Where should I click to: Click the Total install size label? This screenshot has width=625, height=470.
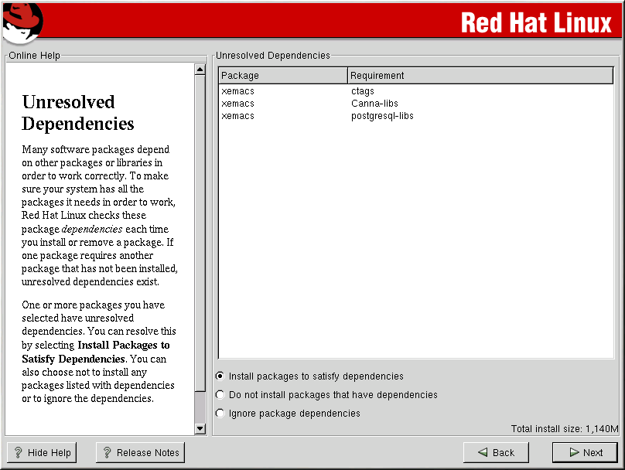click(565, 429)
